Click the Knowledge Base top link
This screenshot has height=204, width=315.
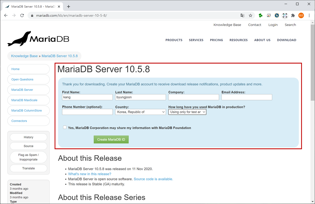point(227,25)
